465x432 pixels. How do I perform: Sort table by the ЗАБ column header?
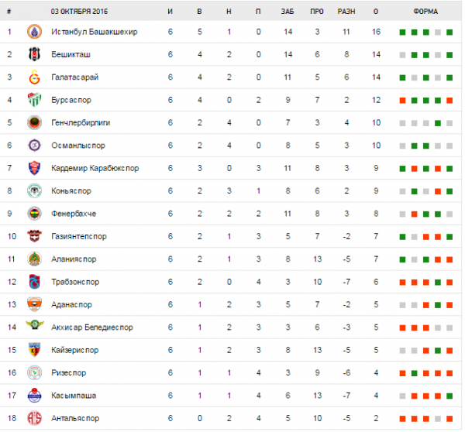click(x=288, y=12)
